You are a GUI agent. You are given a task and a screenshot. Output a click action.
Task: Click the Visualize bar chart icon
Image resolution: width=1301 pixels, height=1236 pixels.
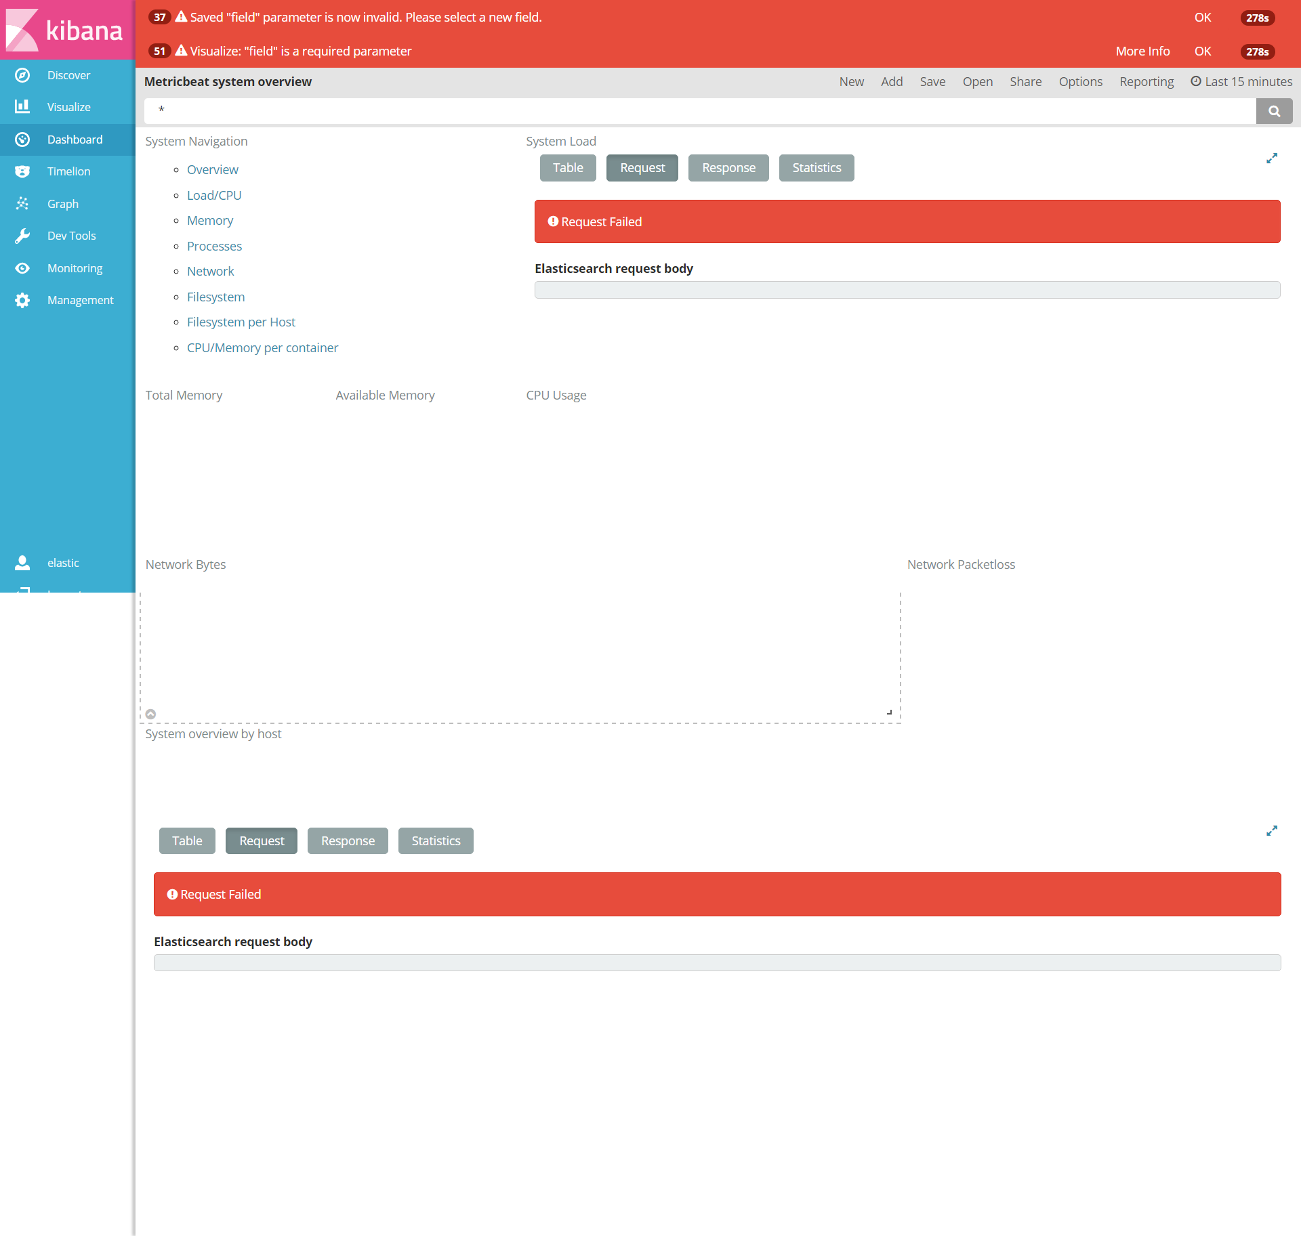tap(22, 107)
